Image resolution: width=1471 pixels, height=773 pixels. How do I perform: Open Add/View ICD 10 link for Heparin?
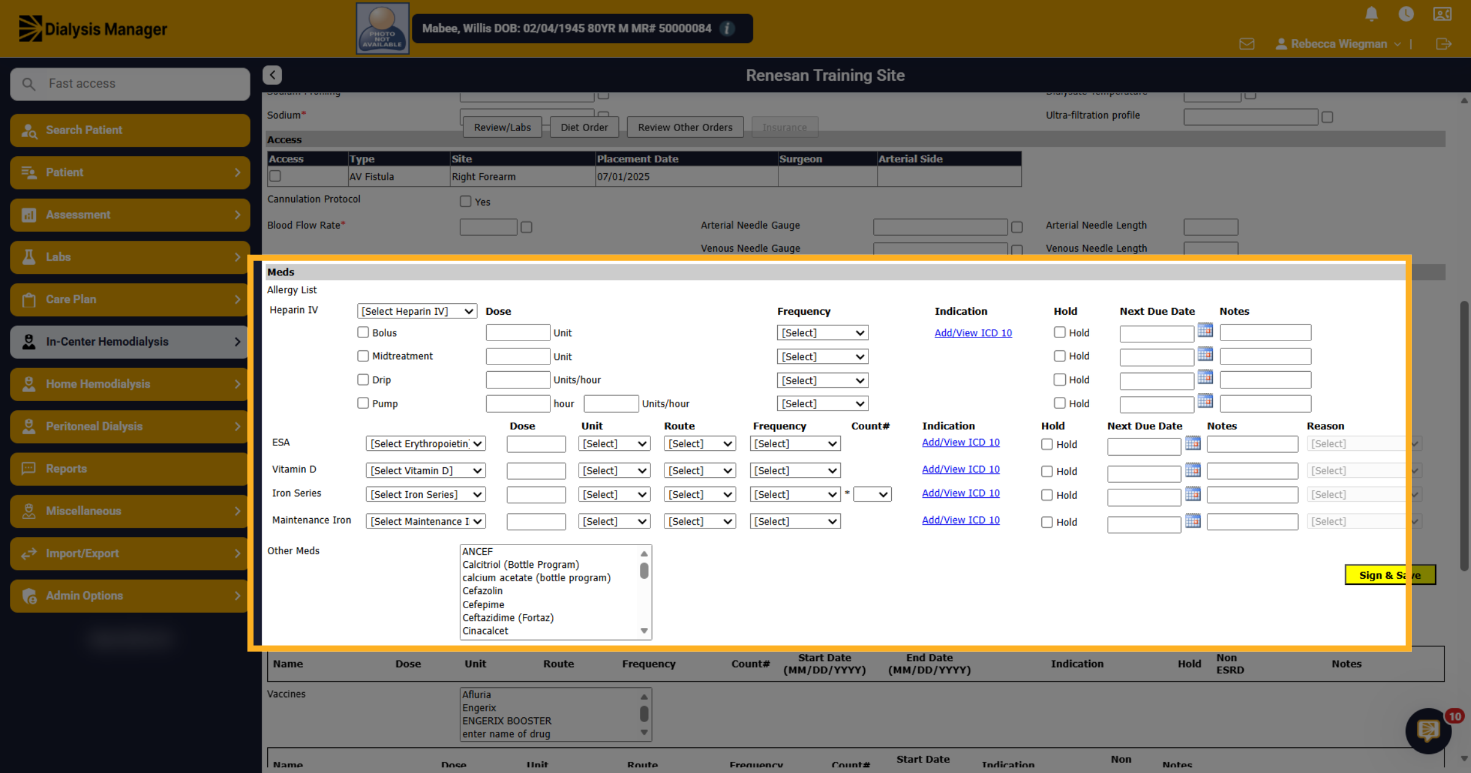point(973,333)
